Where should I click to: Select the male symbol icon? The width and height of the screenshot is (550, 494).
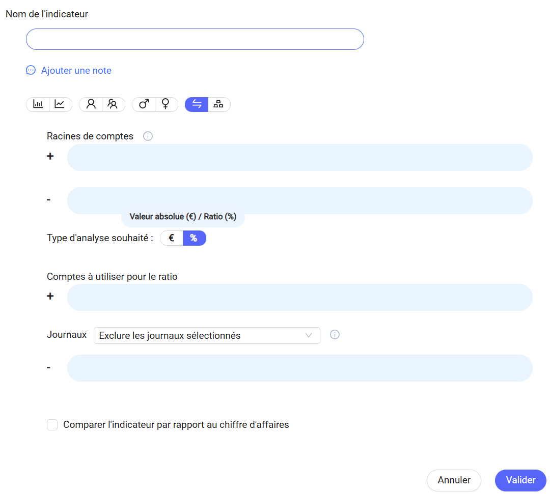144,104
